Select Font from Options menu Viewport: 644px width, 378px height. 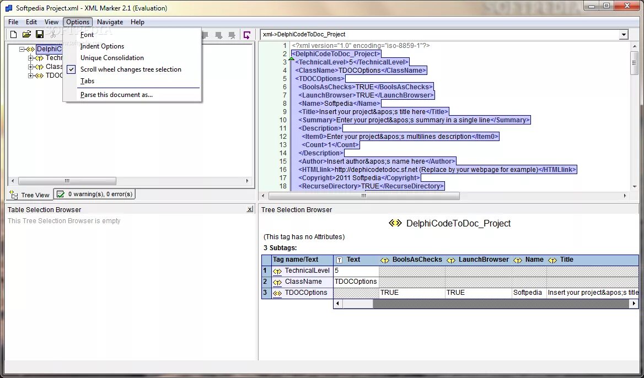point(87,35)
